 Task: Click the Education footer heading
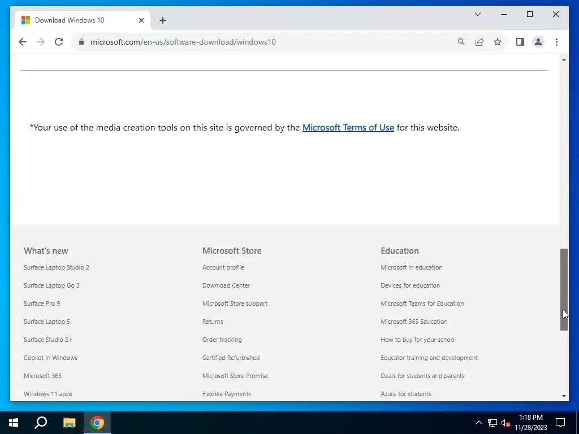[x=400, y=250]
